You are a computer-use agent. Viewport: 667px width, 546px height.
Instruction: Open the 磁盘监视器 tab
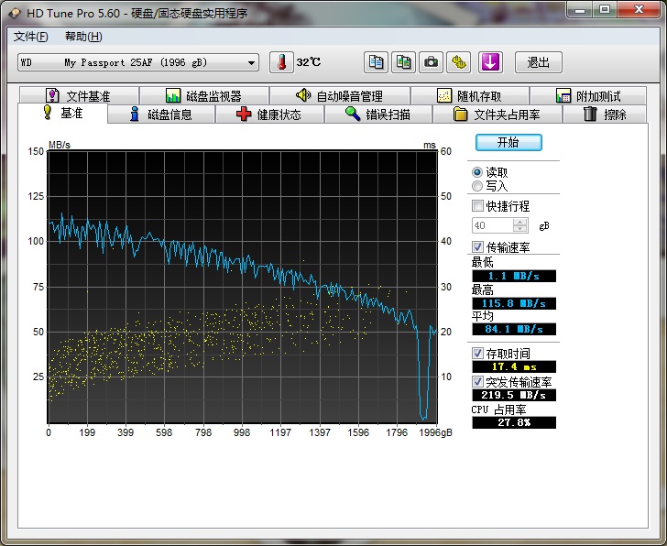[203, 96]
